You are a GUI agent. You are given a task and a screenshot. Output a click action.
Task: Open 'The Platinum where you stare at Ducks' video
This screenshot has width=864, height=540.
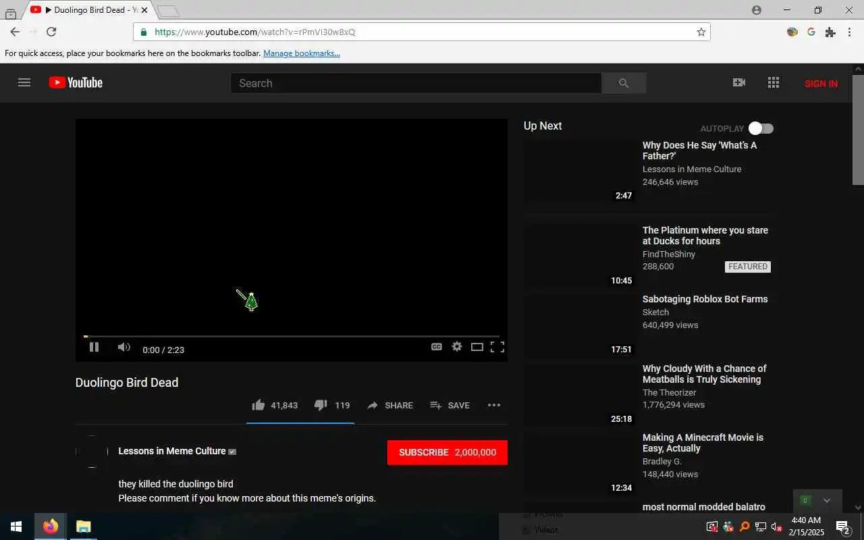tap(705, 236)
